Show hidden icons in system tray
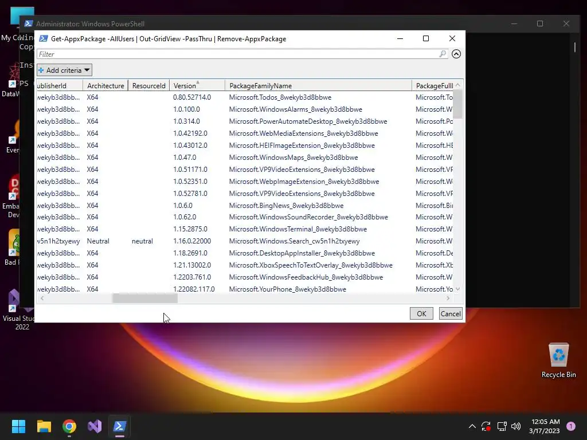Image resolution: width=587 pixels, height=440 pixels. [472, 426]
